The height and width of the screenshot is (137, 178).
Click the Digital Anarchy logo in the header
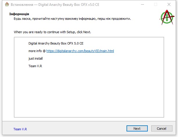167,17
